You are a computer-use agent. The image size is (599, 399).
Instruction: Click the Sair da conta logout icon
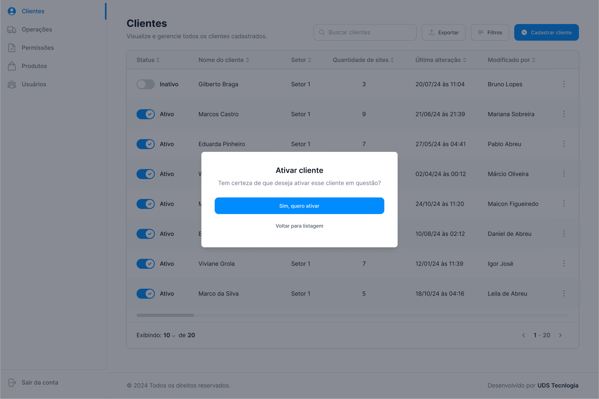click(x=12, y=382)
